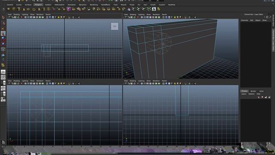Click the blue-and-white square icon on the shelf
The width and height of the screenshot is (275, 155).
click(154, 9)
